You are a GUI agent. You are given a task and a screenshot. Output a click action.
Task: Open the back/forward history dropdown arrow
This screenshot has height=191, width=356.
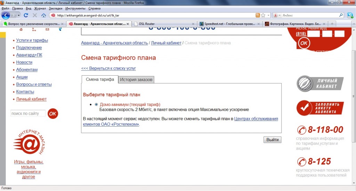[x=18, y=15]
